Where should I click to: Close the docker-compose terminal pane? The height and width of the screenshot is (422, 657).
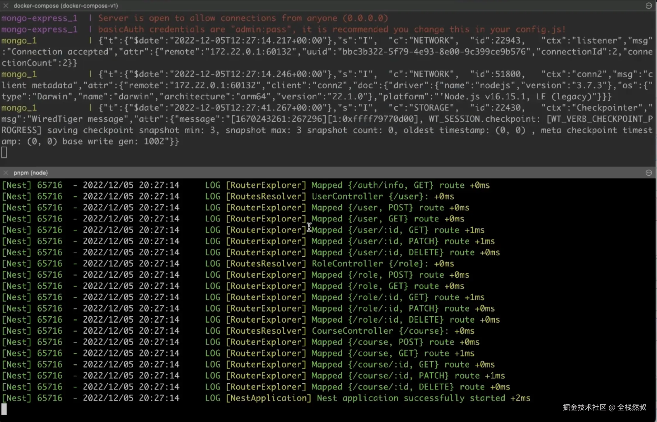click(x=6, y=6)
